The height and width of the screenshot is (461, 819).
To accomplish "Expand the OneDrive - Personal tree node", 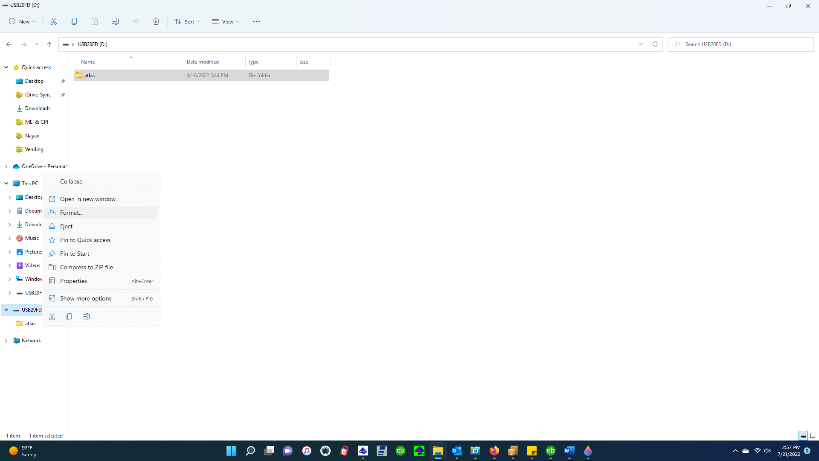I will point(6,166).
